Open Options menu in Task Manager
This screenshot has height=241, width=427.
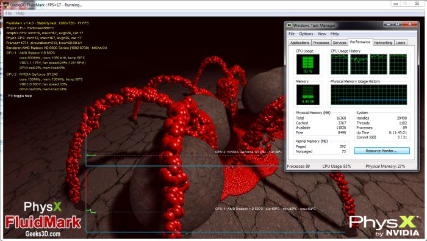pos(306,34)
